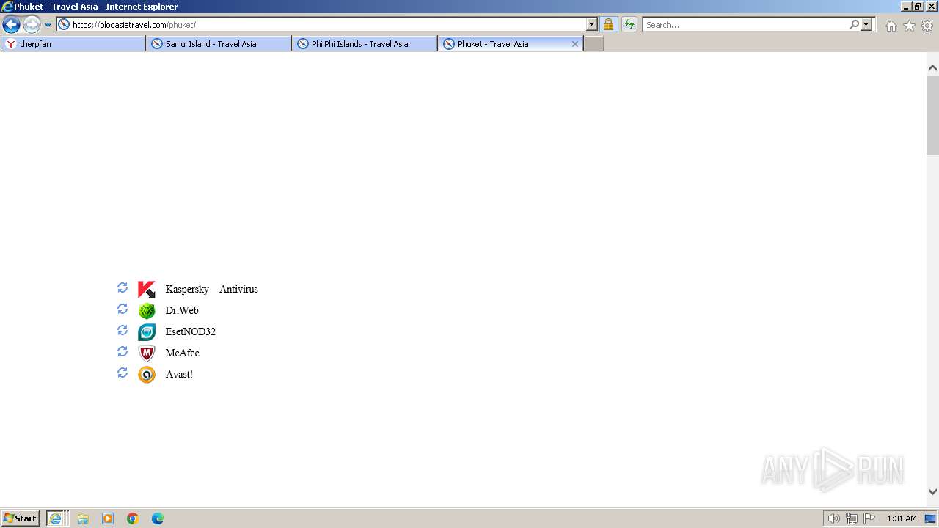Click the refresh icon beside Dr.Web
This screenshot has width=939, height=528.
tap(123, 309)
